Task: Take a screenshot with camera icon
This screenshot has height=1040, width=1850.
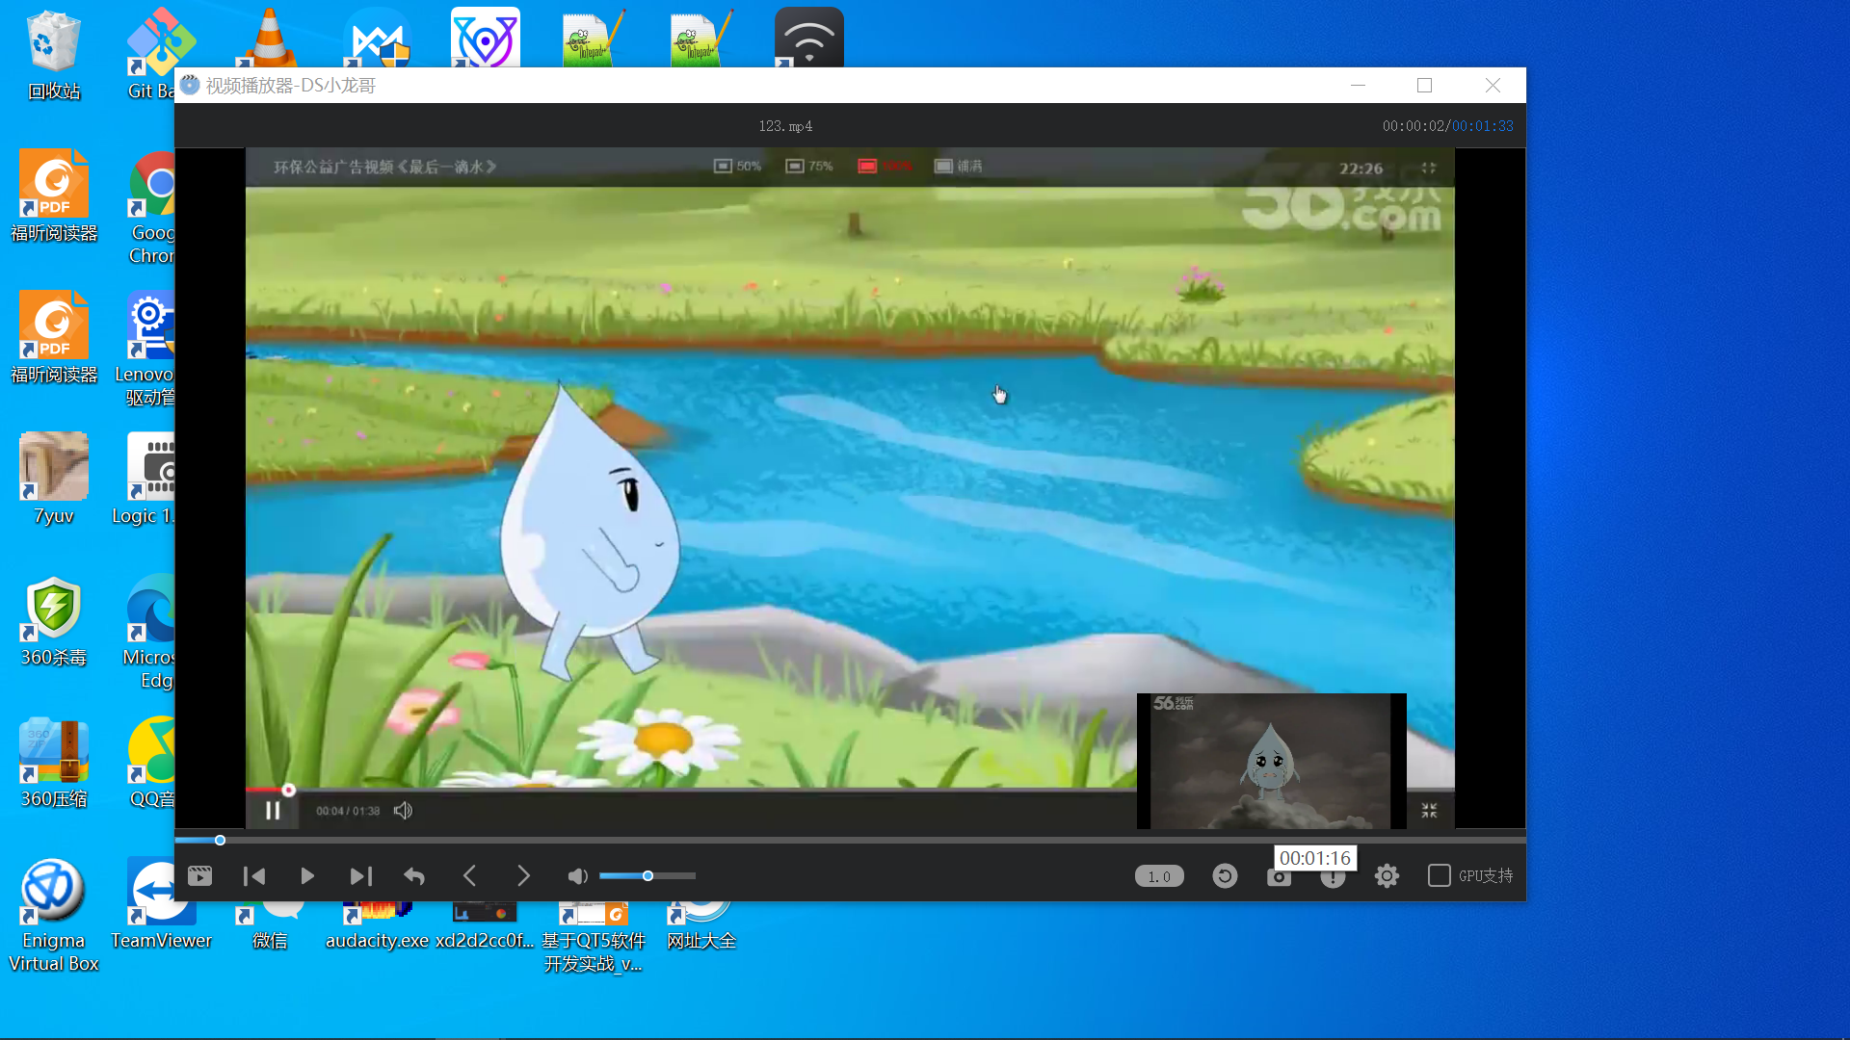Action: [x=1279, y=878]
